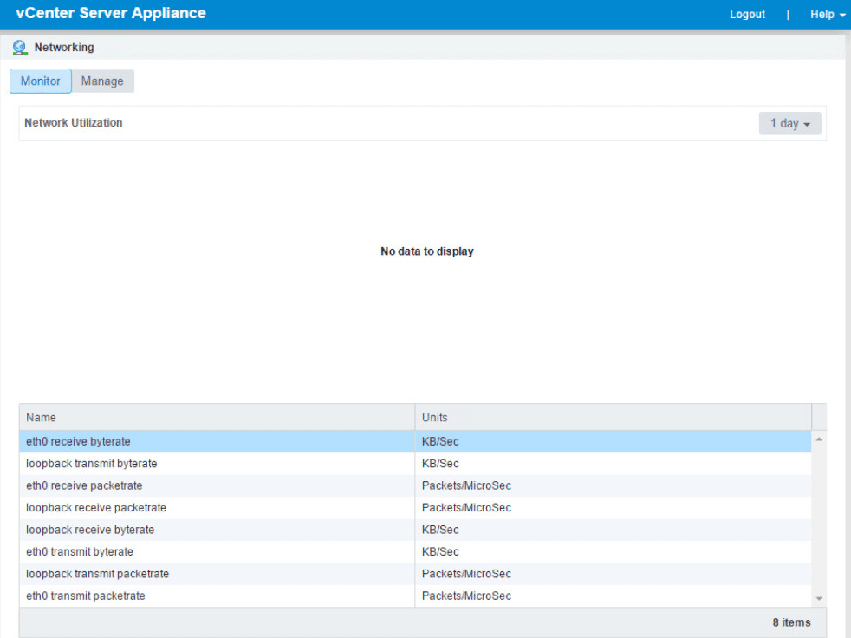Image resolution: width=851 pixels, height=638 pixels.
Task: Click the Networking globe icon
Action: point(20,48)
